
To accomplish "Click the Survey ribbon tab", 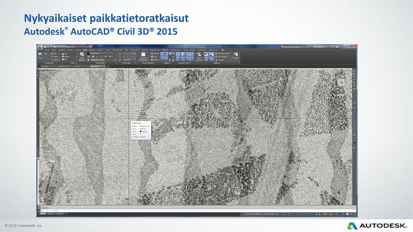I will (108, 50).
